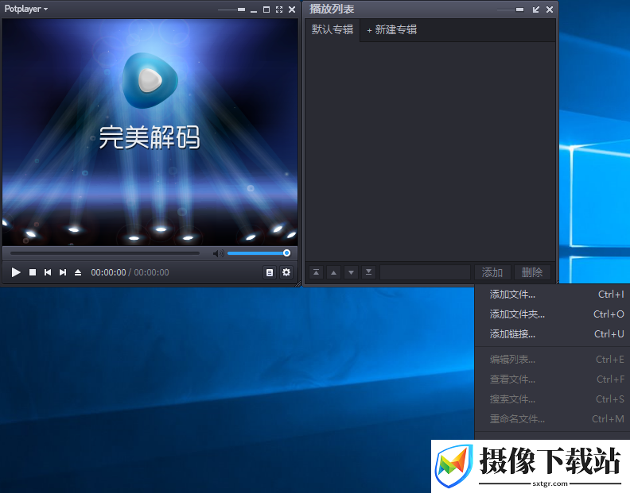Image resolution: width=630 pixels, height=493 pixels.
Task: Move playlist item down one
Action: (351, 272)
